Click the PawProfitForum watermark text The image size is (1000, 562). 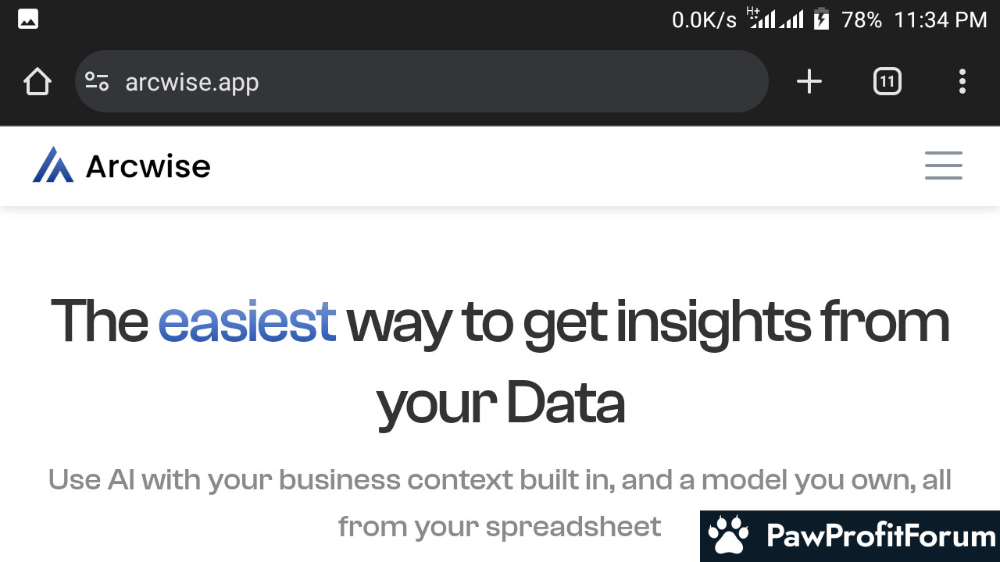click(x=881, y=536)
